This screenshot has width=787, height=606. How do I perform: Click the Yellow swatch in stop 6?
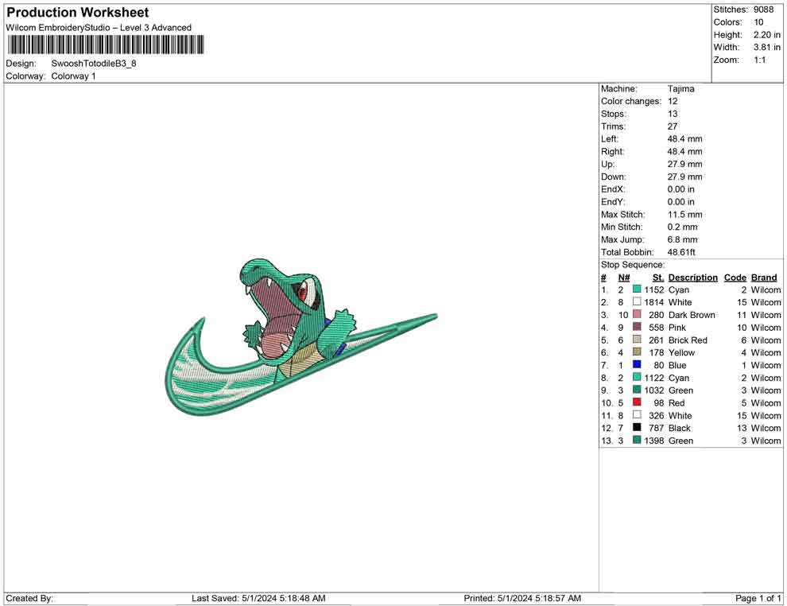click(x=637, y=352)
